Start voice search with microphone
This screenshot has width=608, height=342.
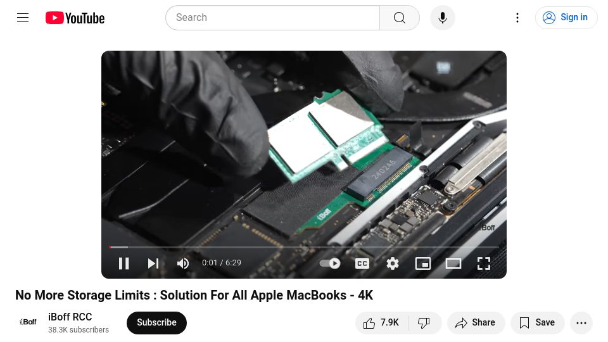tap(443, 18)
